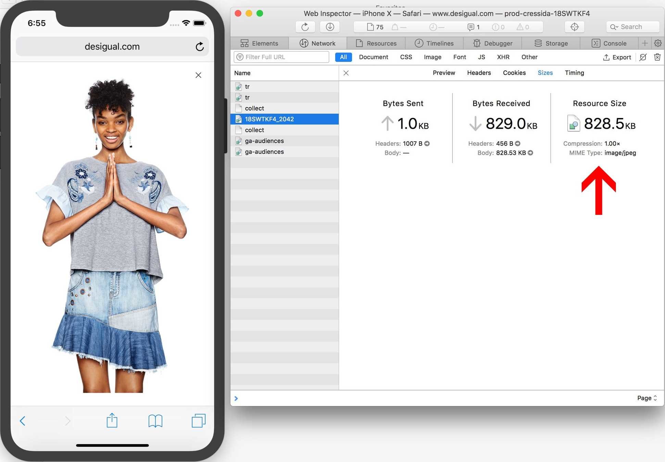665x462 pixels.
Task: Reload page in Web Inspector toolbar
Action: click(x=305, y=27)
